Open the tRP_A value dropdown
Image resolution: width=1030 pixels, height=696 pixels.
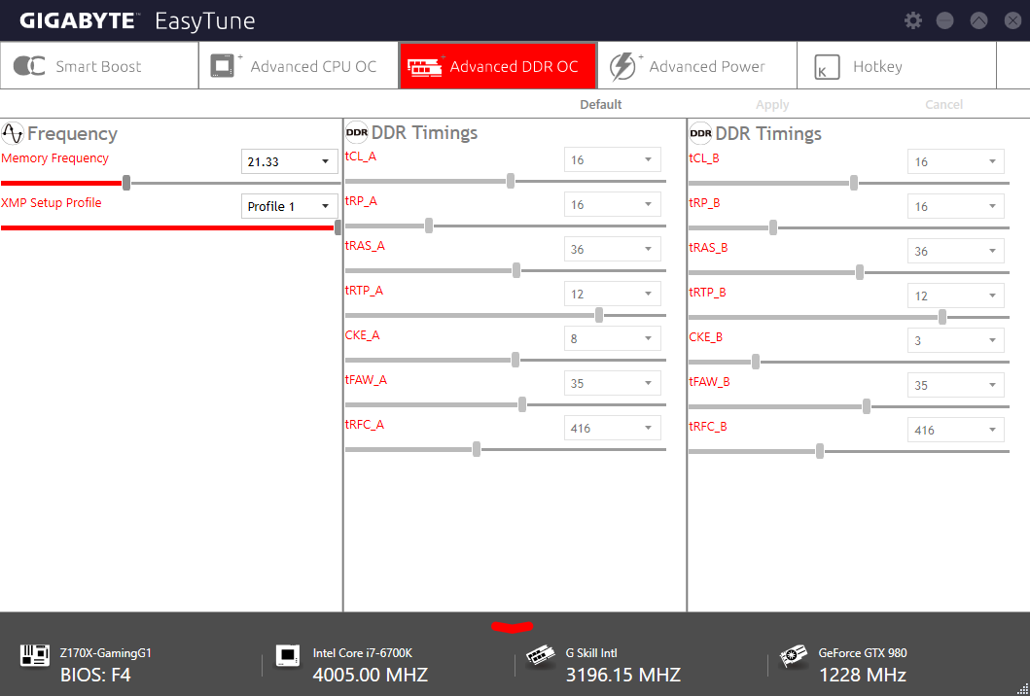point(612,204)
